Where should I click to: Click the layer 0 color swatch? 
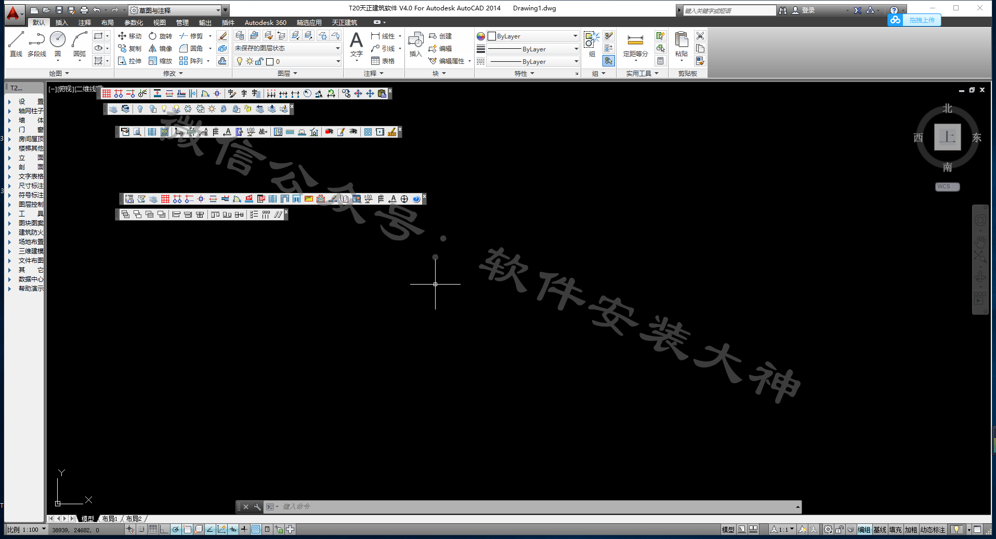(x=270, y=61)
